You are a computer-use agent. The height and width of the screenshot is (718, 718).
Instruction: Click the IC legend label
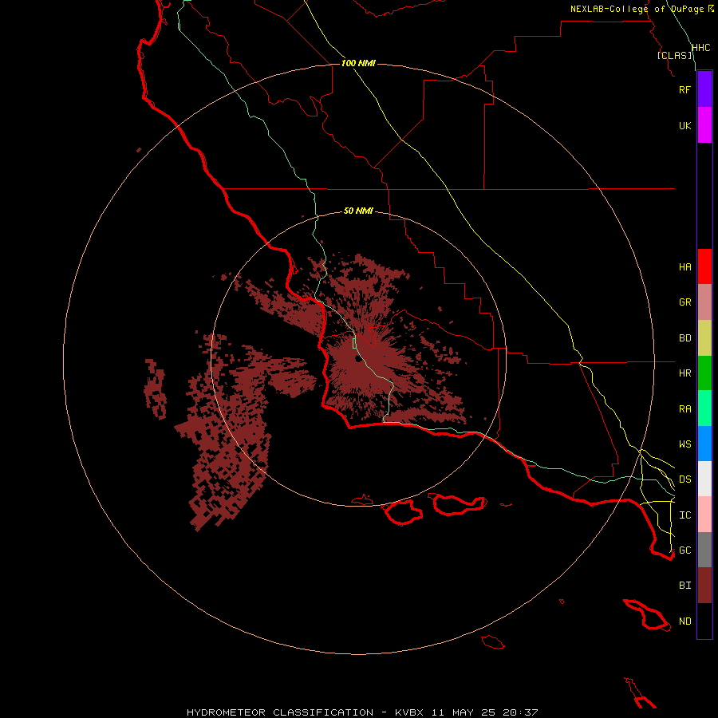click(684, 515)
